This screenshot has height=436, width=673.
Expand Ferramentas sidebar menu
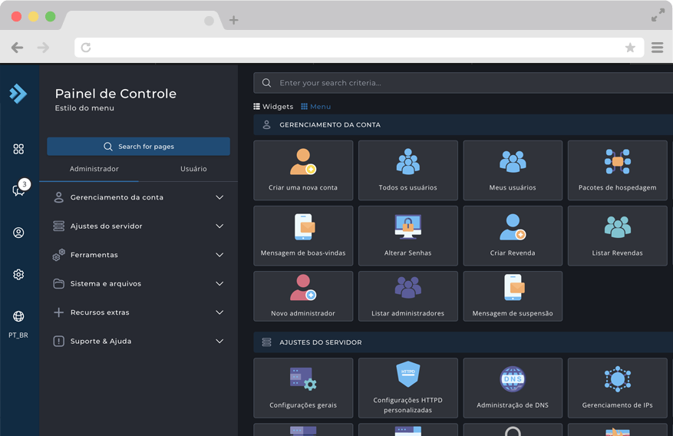[x=139, y=255]
